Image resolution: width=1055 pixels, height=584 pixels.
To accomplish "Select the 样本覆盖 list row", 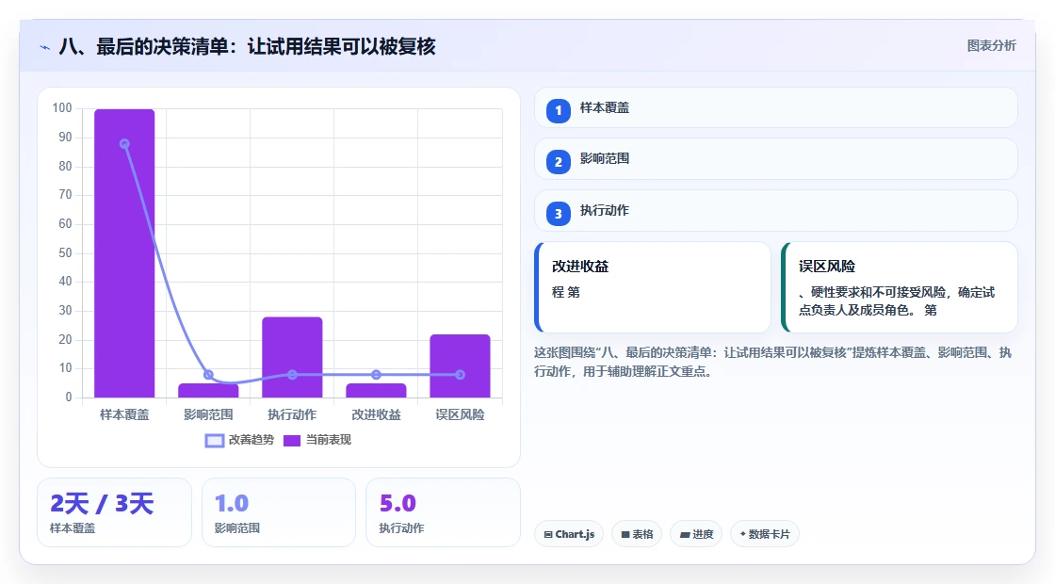I will 776,107.
